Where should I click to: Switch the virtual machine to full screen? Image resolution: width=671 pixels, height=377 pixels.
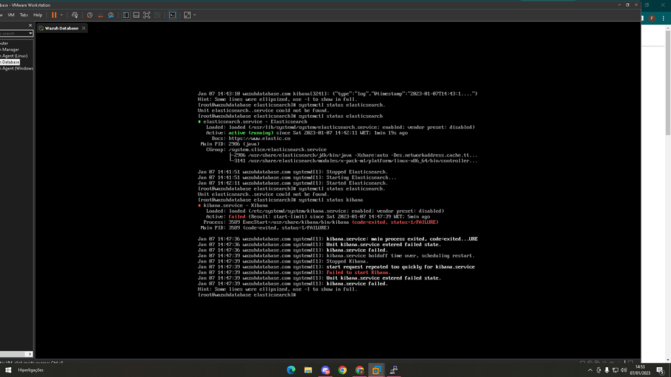147,14
